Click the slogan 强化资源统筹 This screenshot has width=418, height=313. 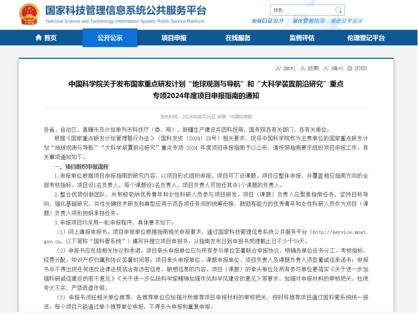(x=309, y=21)
